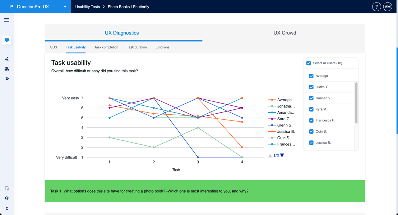398x215 pixels.
Task: Open the feedback/comments panel icon in sidebar
Action: tap(7, 40)
